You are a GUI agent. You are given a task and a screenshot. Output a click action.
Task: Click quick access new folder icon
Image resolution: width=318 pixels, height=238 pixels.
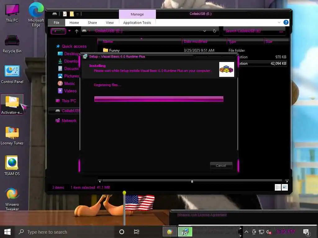(x=72, y=14)
